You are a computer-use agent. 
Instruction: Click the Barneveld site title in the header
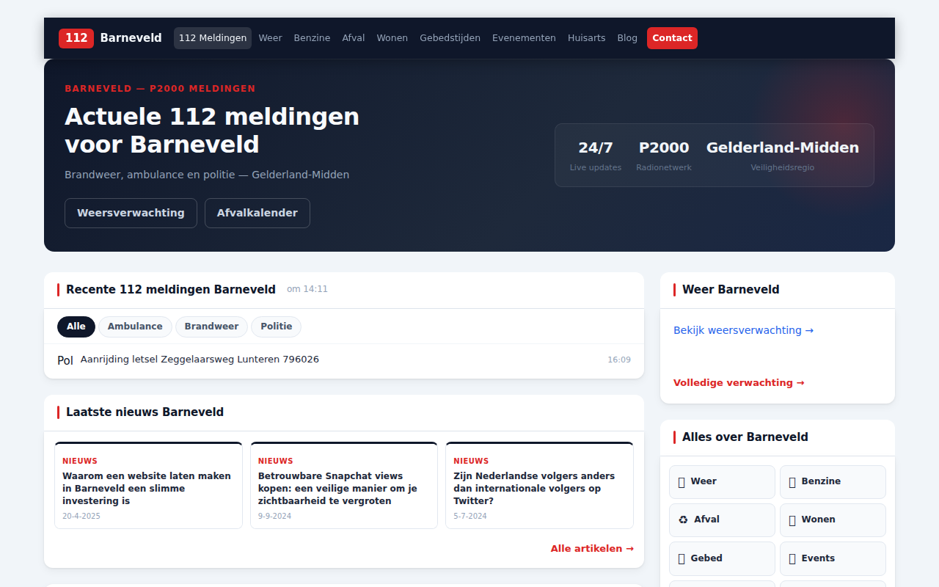(x=131, y=38)
